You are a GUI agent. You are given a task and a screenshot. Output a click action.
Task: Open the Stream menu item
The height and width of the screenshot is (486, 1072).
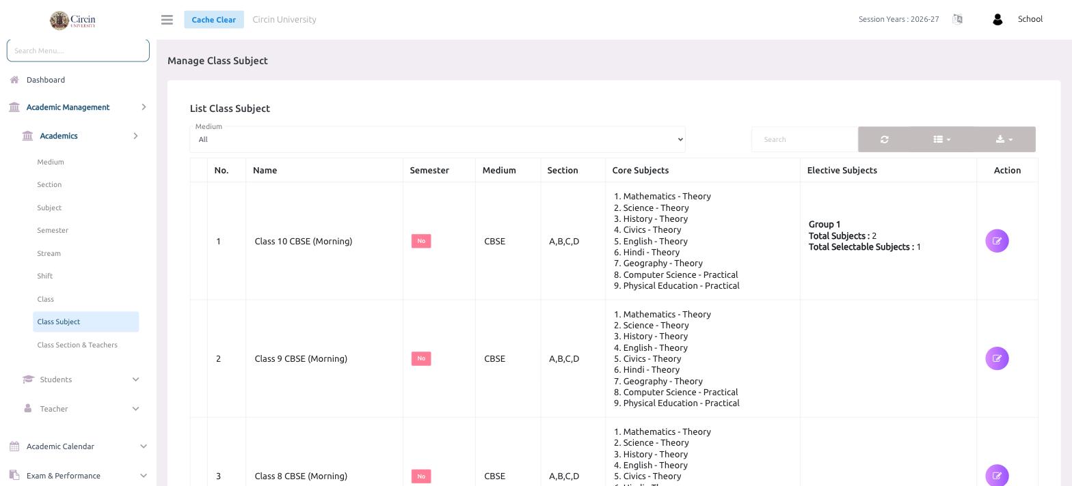pos(49,253)
